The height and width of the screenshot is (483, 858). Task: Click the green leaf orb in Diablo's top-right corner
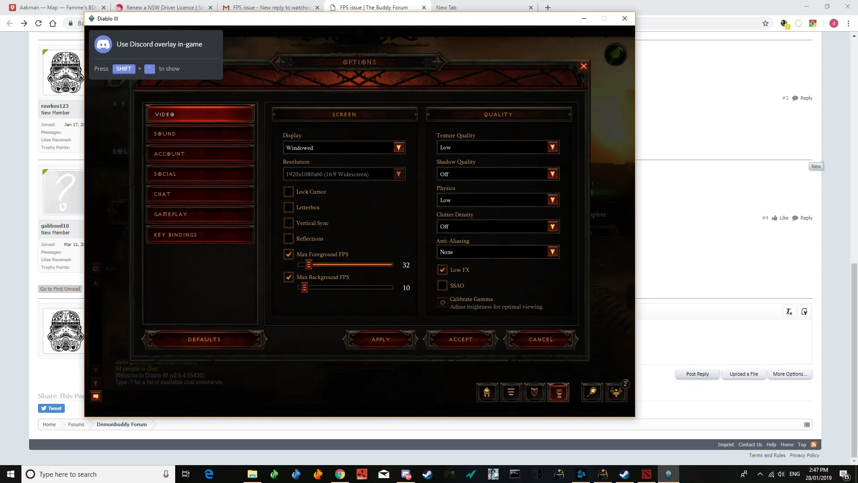click(615, 55)
